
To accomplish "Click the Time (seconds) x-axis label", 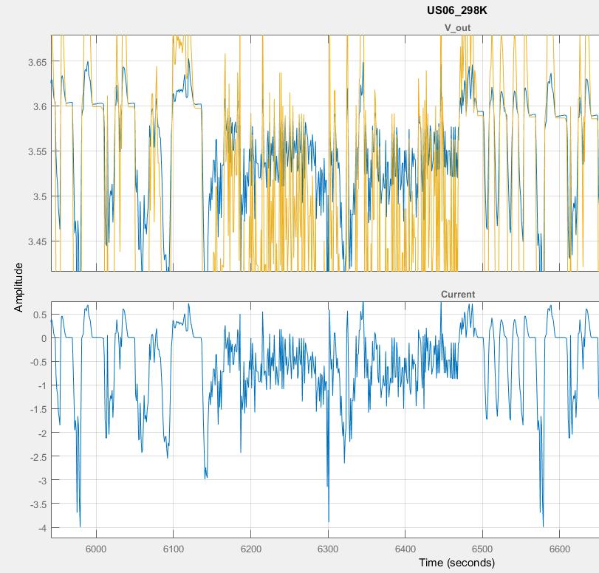I will [x=456, y=563].
